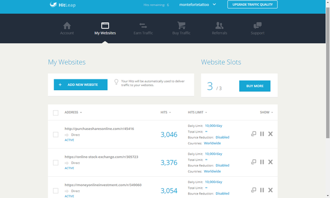
Task: Click Direct arrow icon for purchasesharesonline.com
Action: pos(67,135)
